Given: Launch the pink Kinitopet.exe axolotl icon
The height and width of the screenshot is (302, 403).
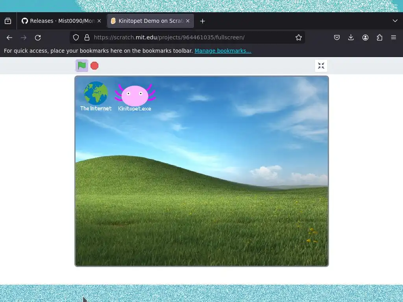Looking at the screenshot, I should click(135, 95).
